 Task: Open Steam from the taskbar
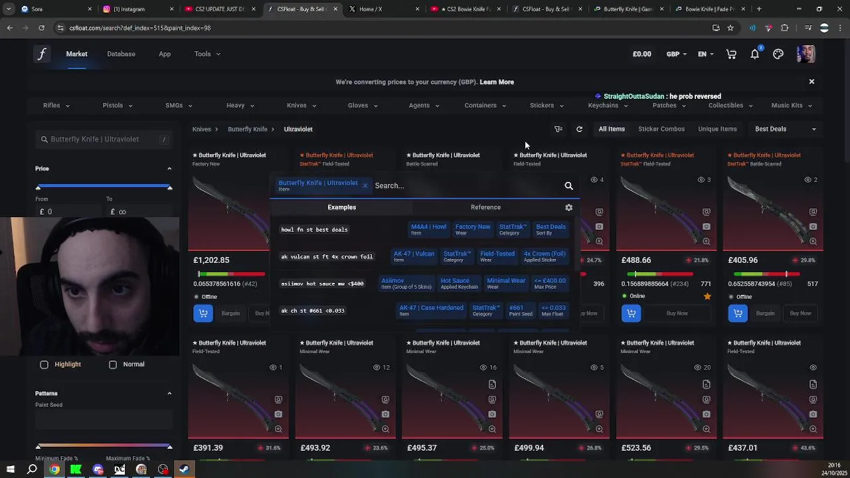tap(185, 469)
